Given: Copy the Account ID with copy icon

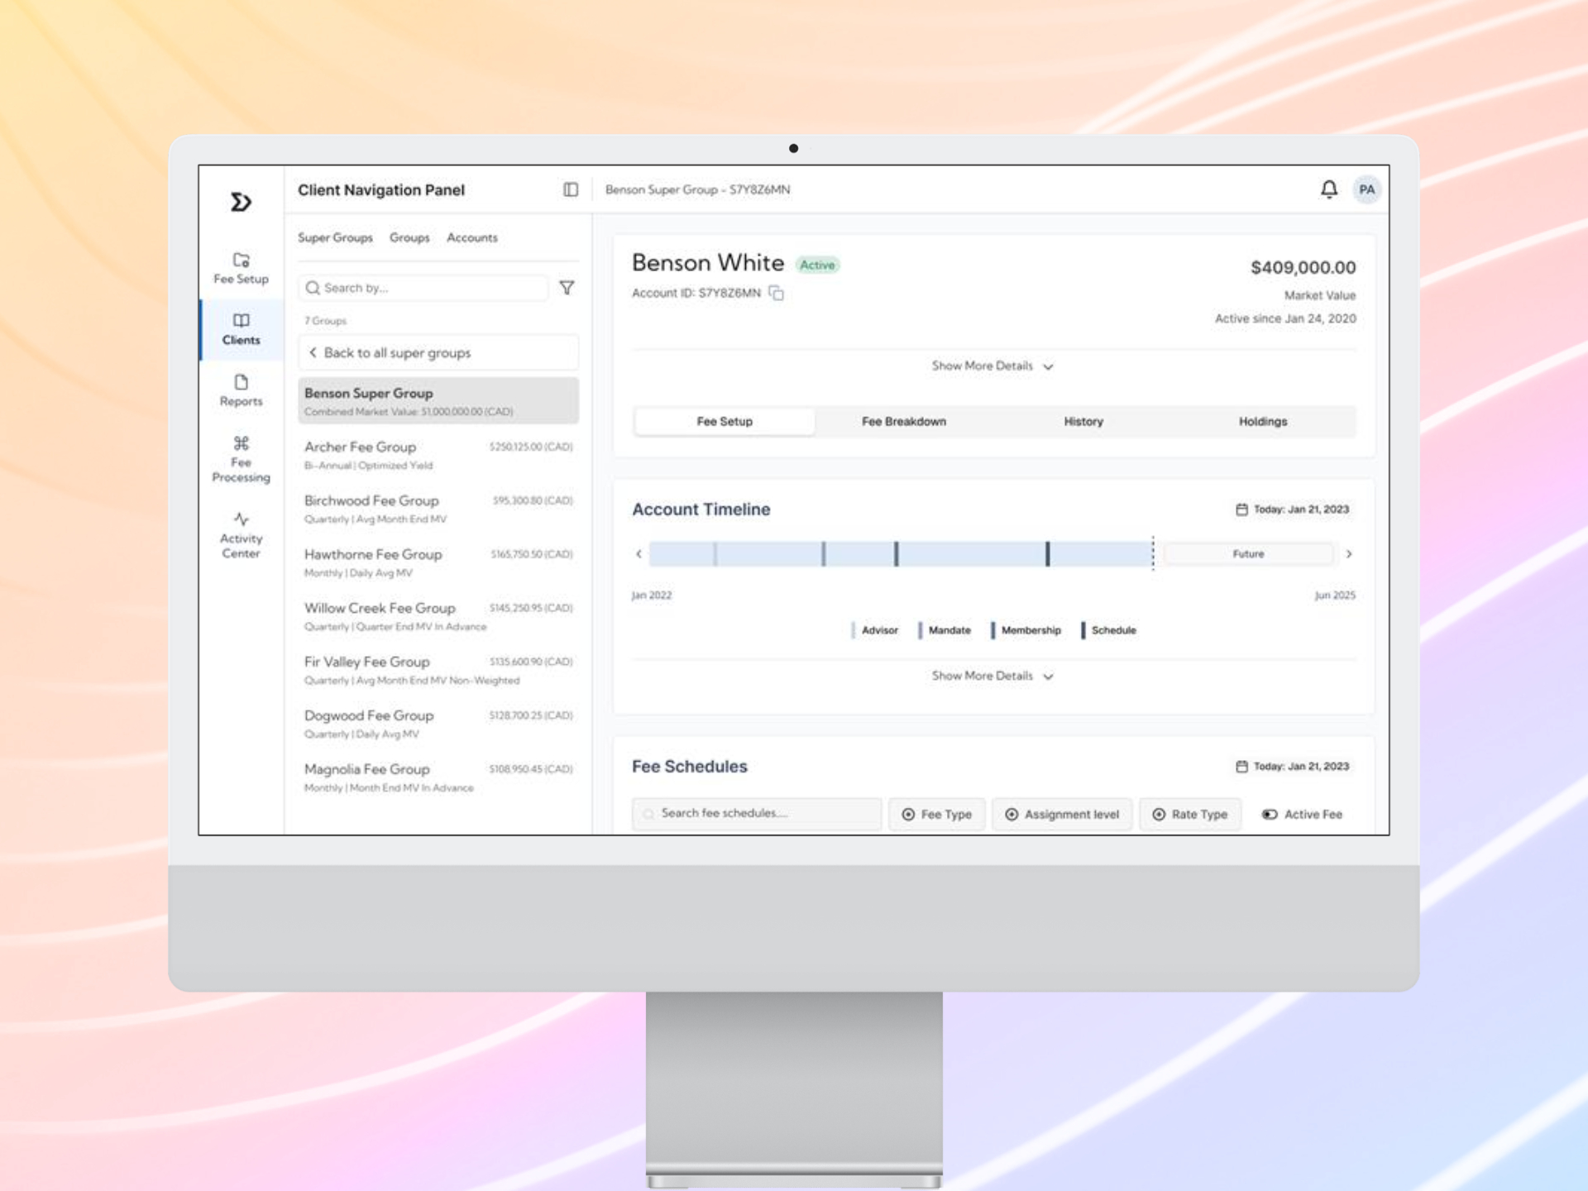Looking at the screenshot, I should click(x=776, y=293).
